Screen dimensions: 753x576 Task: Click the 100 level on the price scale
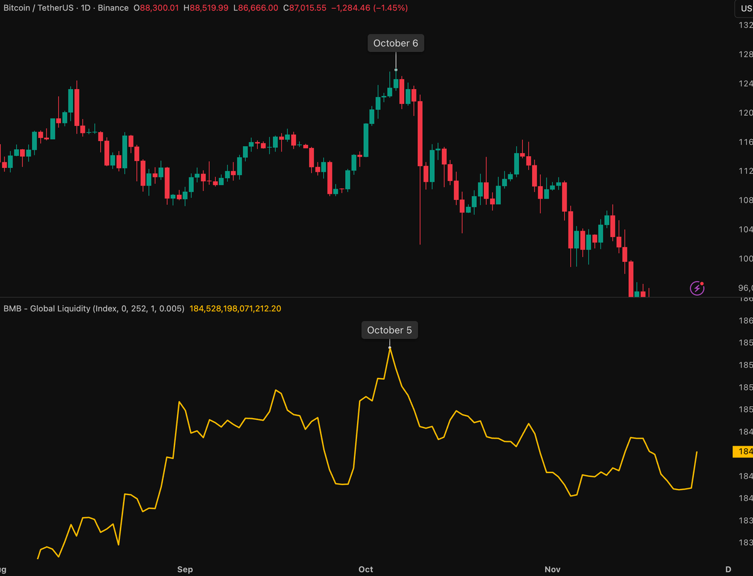coord(745,258)
